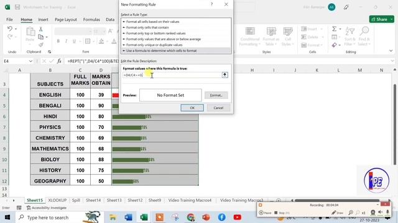Click the Undo arrow icon
This screenshot has height=223, width=398.
[x=10, y=29]
